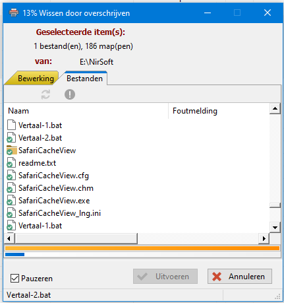Screen dimensions: 284x303
Task: Click the orange overall progress bar
Action: point(142,248)
